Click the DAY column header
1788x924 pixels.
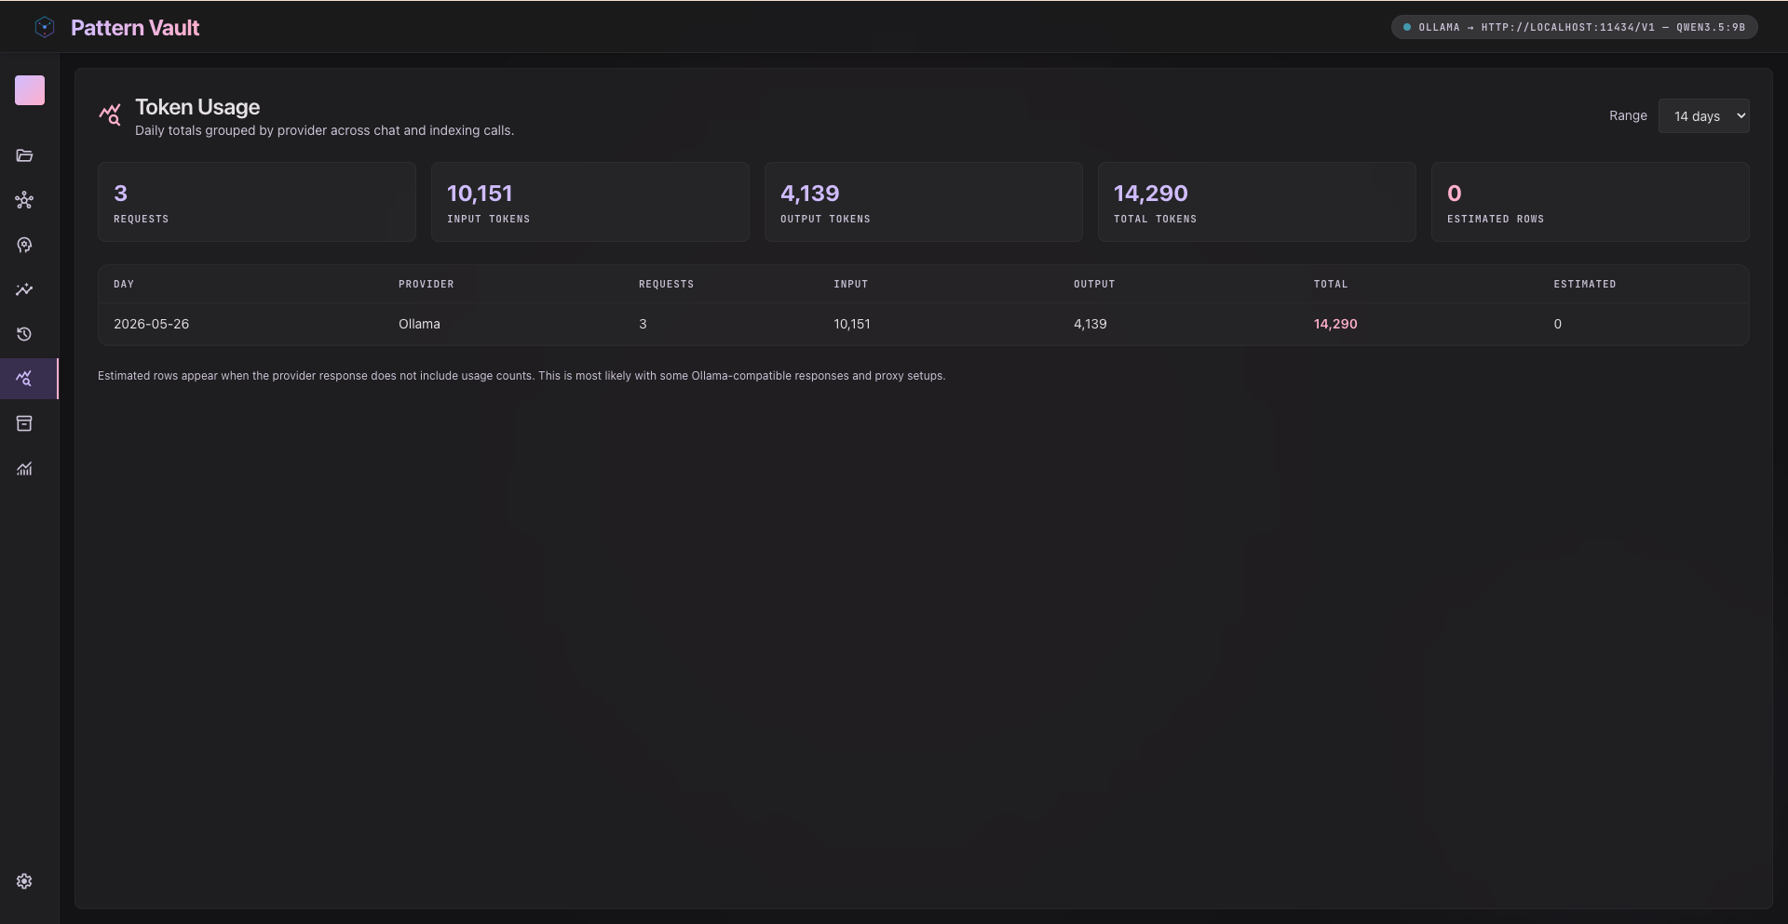(124, 284)
